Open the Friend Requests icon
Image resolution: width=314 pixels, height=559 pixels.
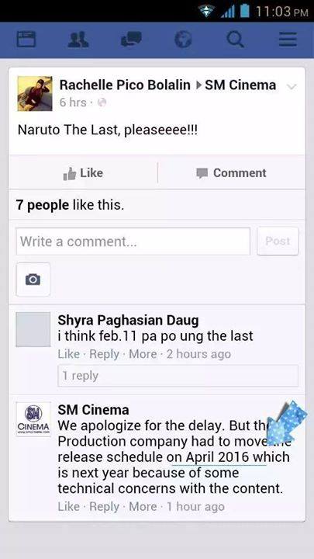coord(78,40)
